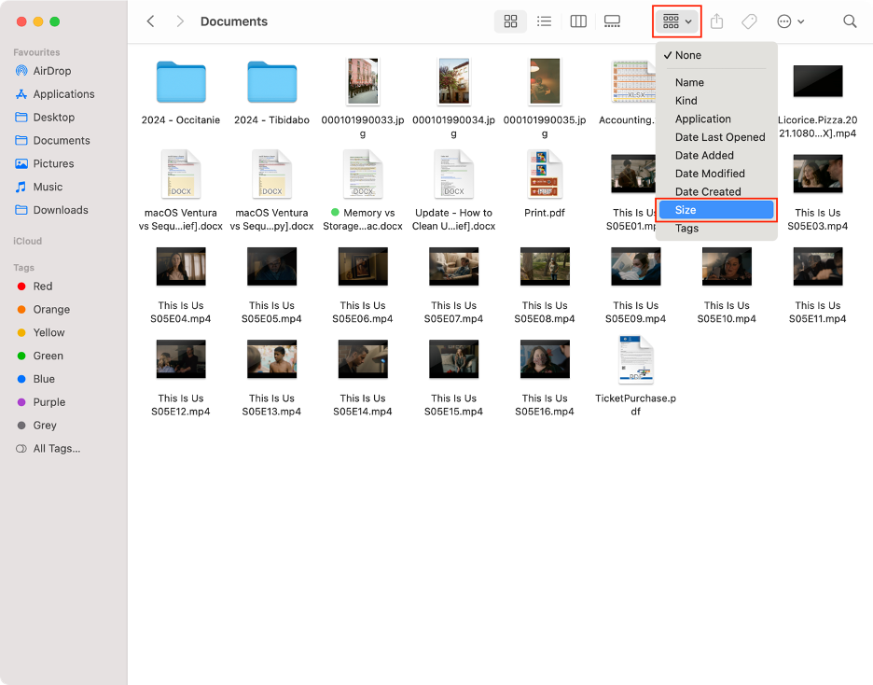Click the back navigation arrow
Screen dimensions: 873x685
click(x=151, y=21)
